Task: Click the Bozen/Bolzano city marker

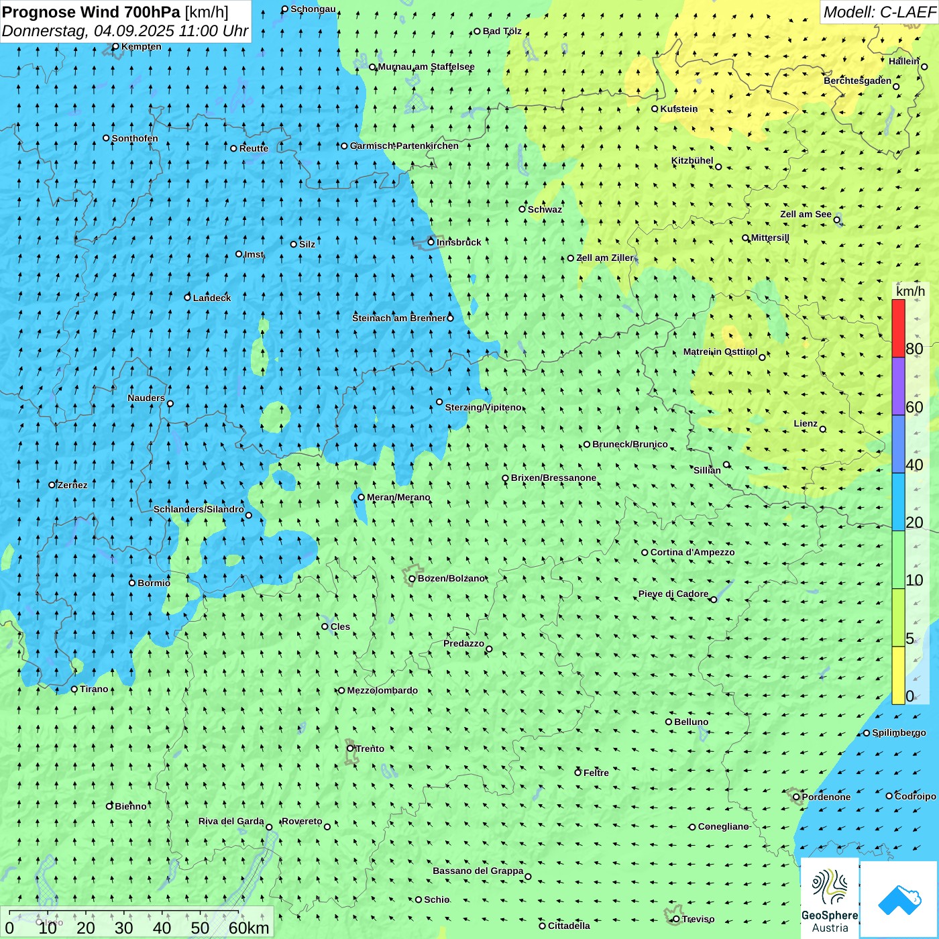Action: point(412,579)
